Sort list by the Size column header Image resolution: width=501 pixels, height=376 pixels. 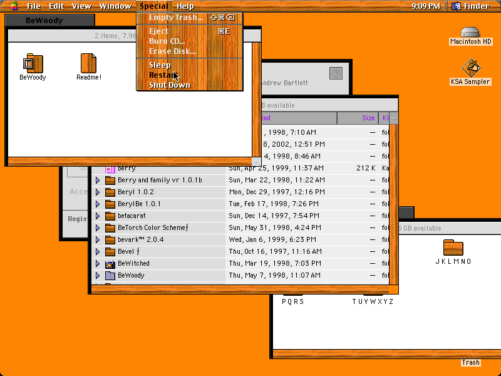pyautogui.click(x=358, y=118)
